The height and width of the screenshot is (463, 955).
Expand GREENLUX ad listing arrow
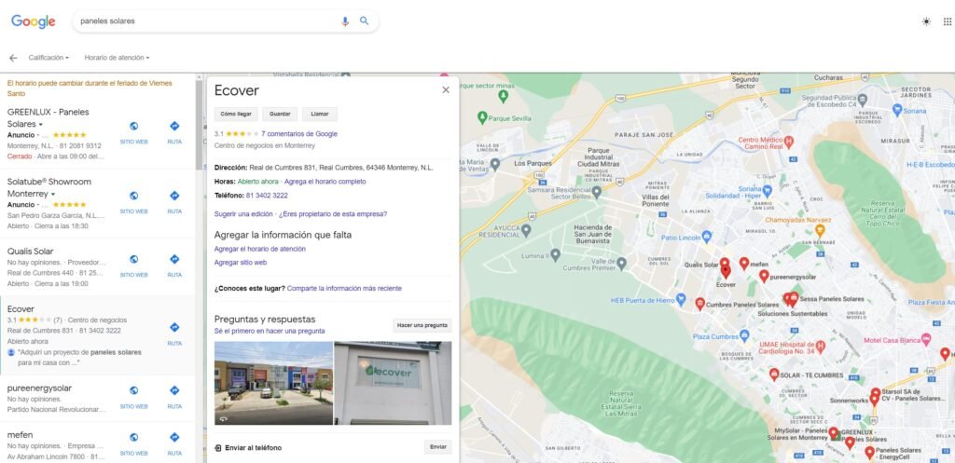click(41, 125)
